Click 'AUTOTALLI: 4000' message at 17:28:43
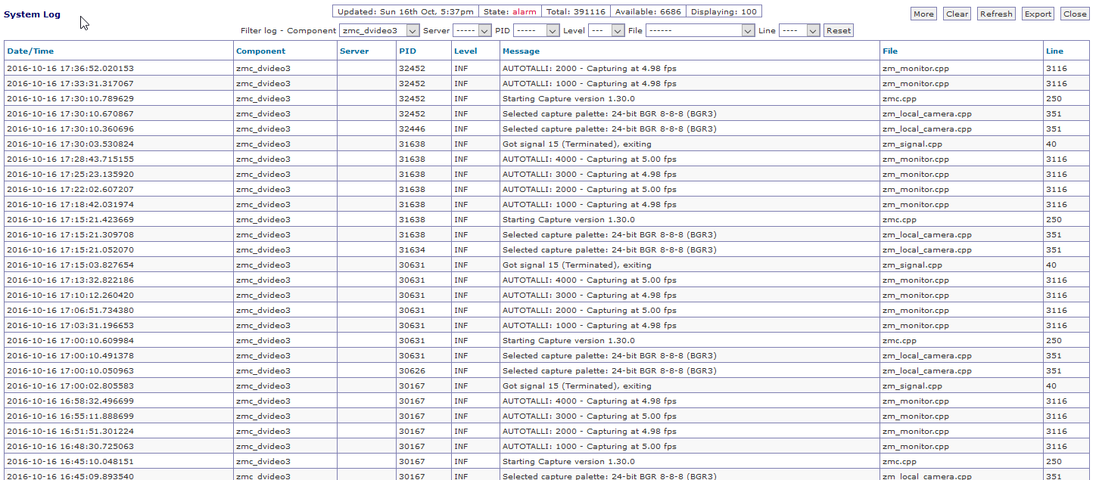This screenshot has height=480, width=1099. [x=590, y=159]
